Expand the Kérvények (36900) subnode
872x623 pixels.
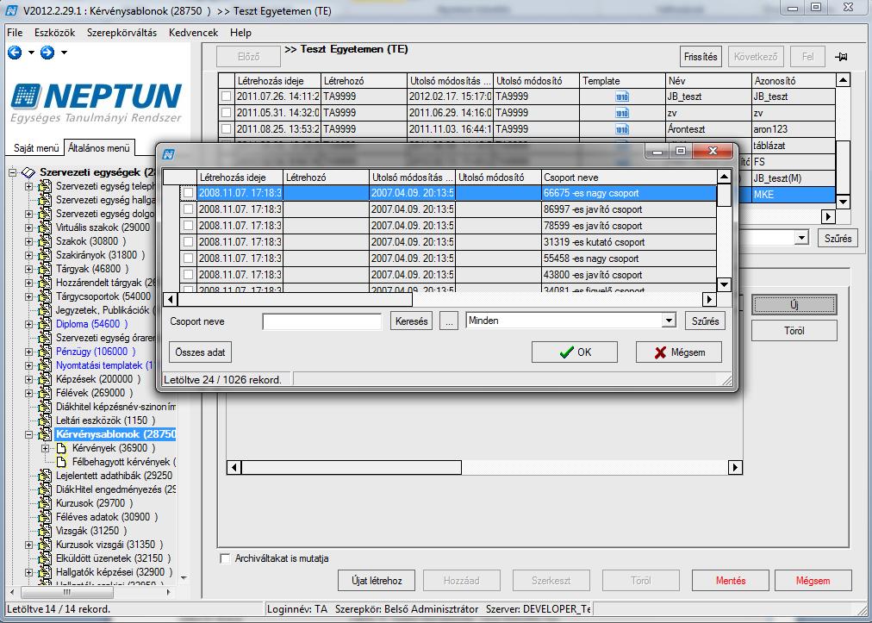pos(46,448)
